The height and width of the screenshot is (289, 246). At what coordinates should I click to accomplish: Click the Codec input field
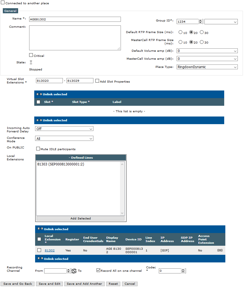[170, 271]
